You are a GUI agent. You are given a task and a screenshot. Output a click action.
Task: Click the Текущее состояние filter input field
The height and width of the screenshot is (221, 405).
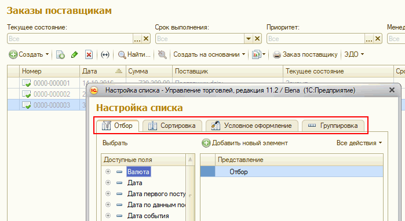[70, 39]
